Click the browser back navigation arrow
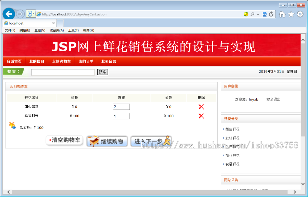This screenshot has width=308, height=197. [9, 14]
